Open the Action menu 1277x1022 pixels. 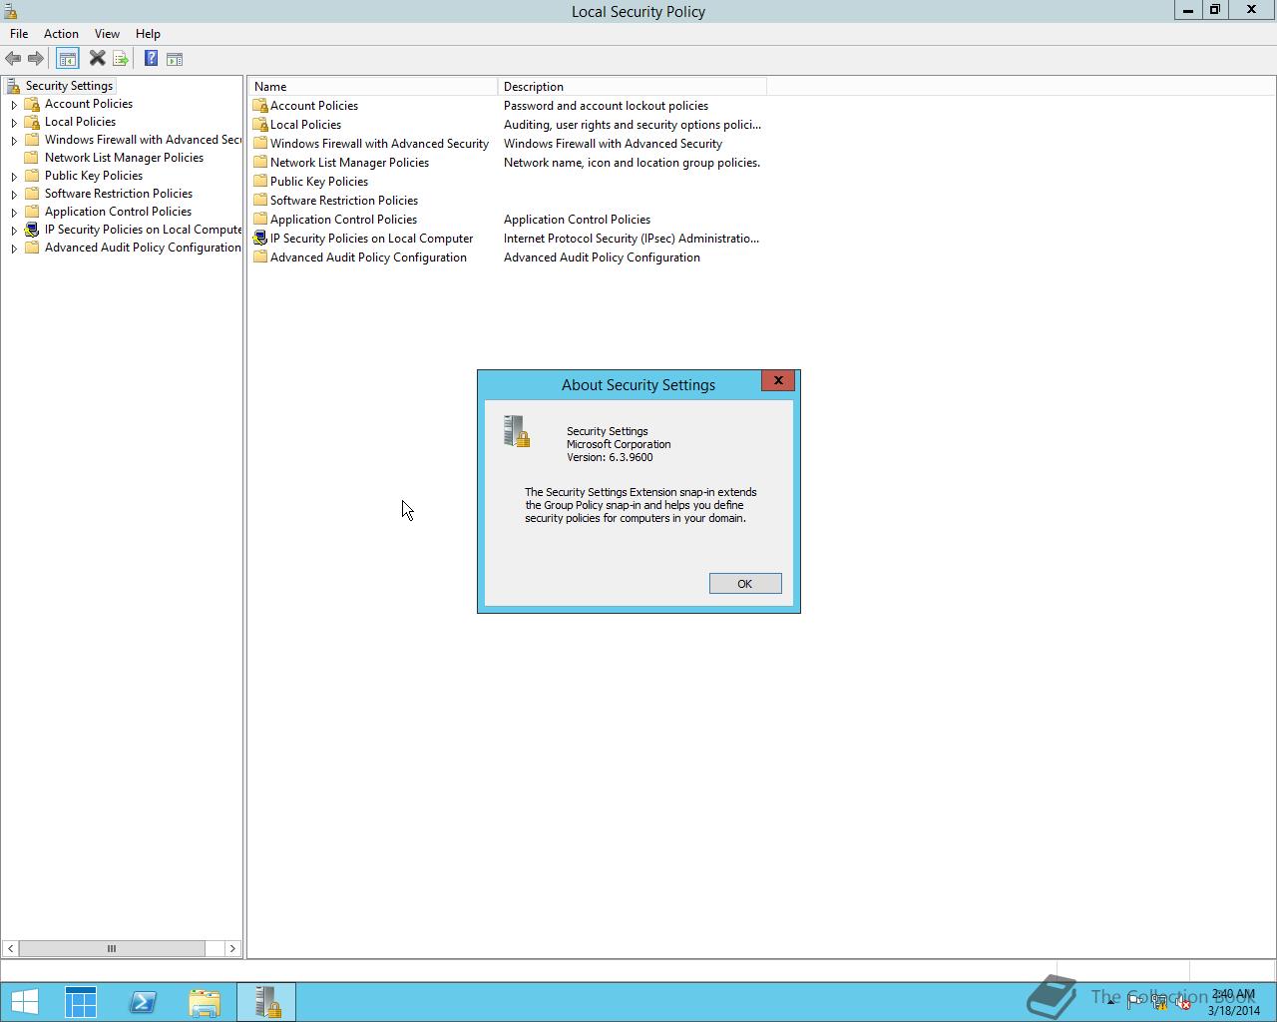coord(61,34)
